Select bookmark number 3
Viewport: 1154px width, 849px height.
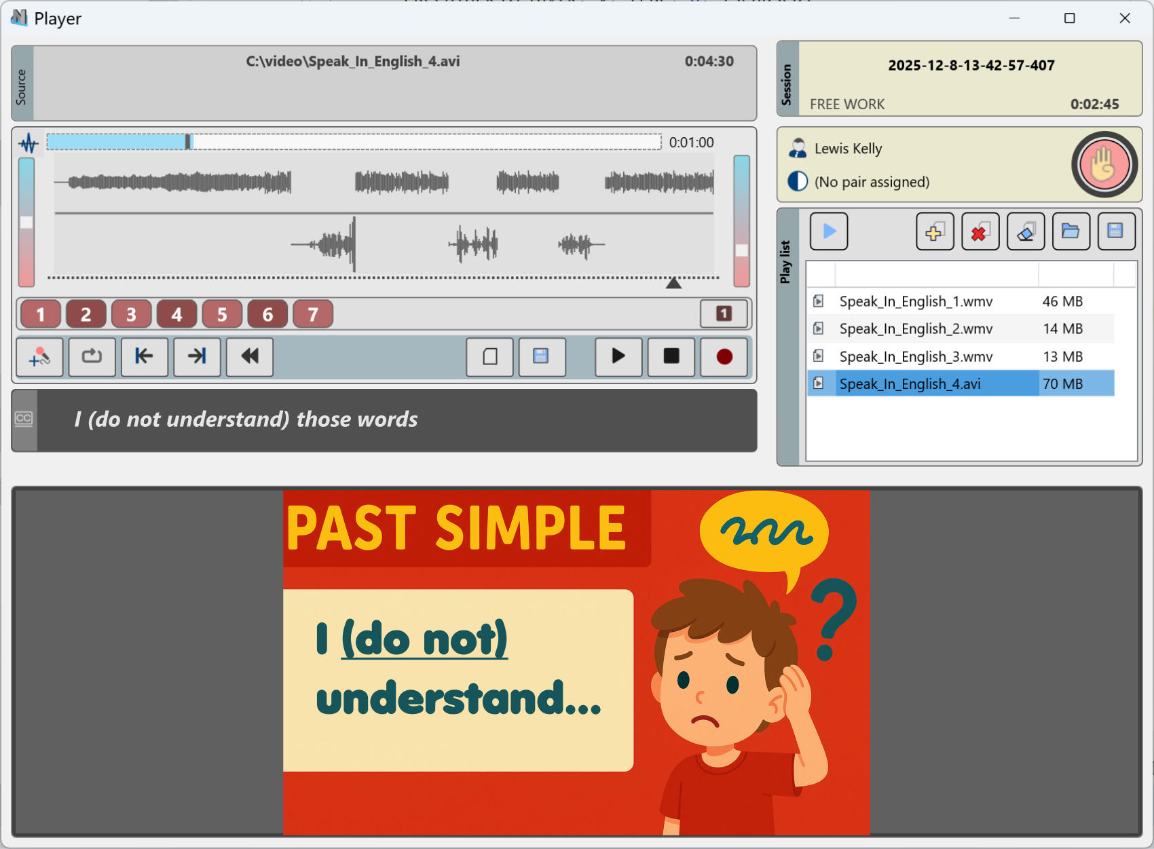[x=131, y=314]
